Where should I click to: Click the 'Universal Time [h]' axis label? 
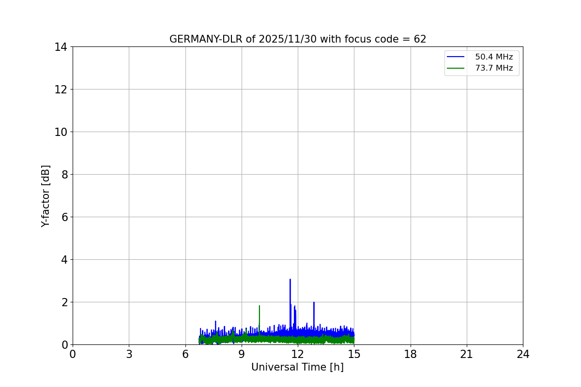coord(297,367)
